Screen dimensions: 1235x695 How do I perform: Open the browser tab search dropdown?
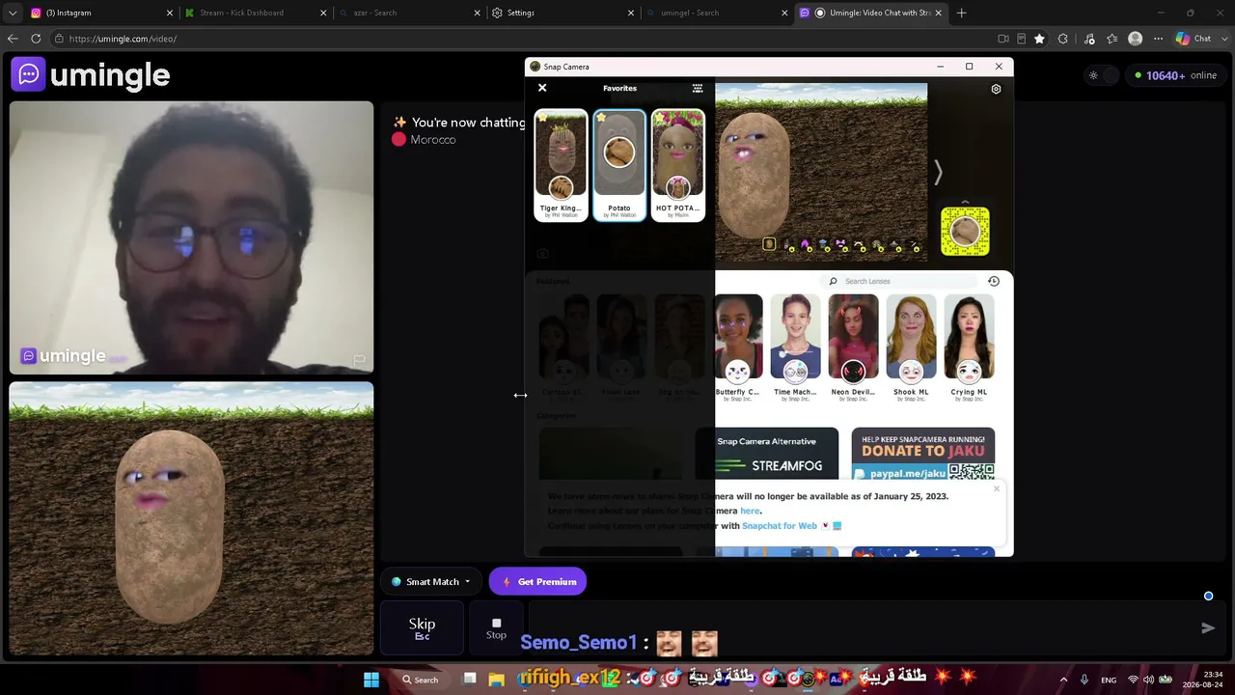[12, 13]
